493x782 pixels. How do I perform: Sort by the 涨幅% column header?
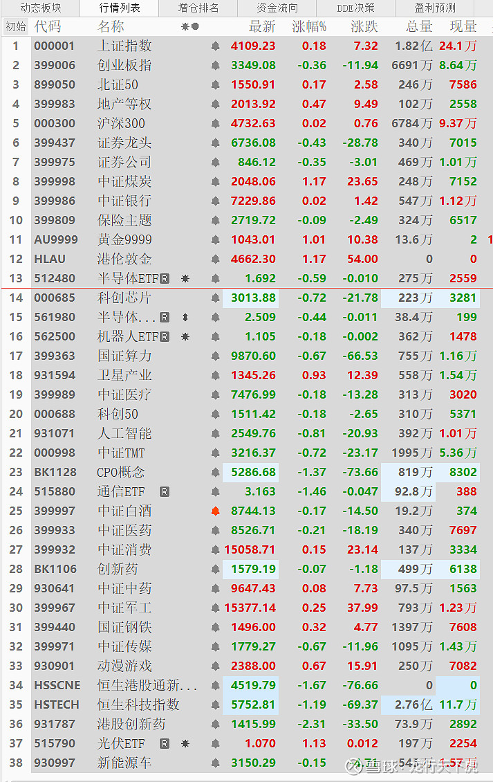tap(309, 27)
